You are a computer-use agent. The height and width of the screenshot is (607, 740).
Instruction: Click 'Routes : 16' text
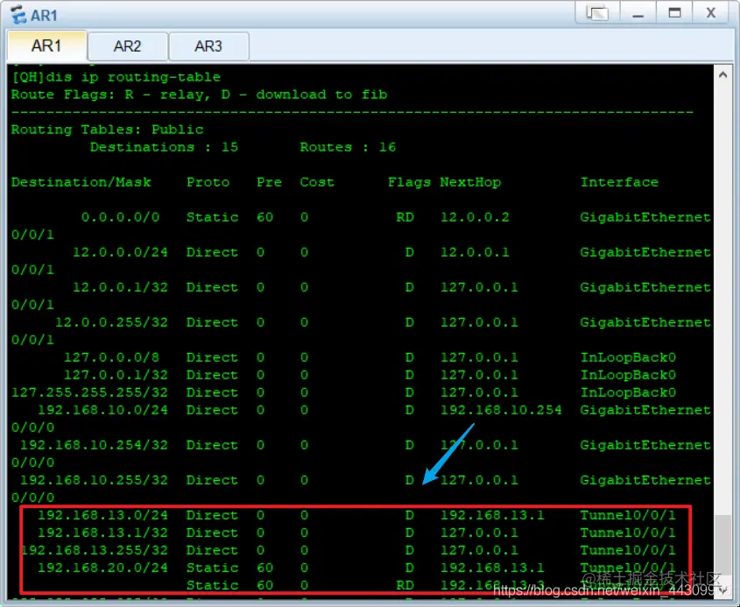click(x=348, y=147)
